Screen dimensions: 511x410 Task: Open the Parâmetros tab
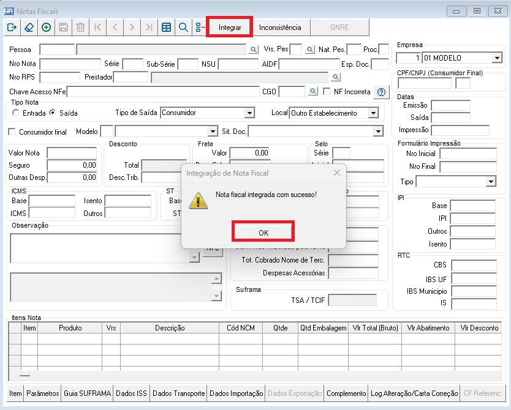(x=43, y=393)
